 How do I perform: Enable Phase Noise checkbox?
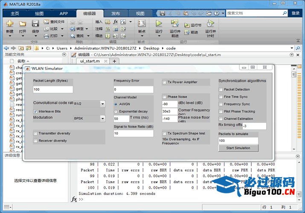pyautogui.click(x=164, y=97)
